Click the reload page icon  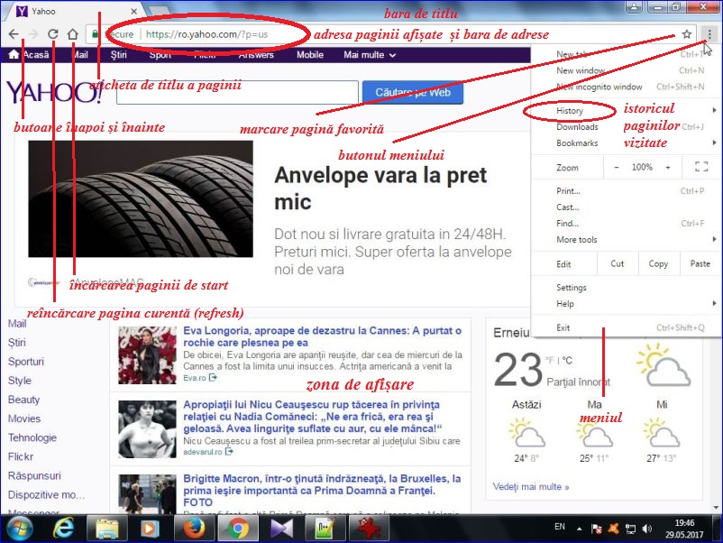pyautogui.click(x=53, y=35)
